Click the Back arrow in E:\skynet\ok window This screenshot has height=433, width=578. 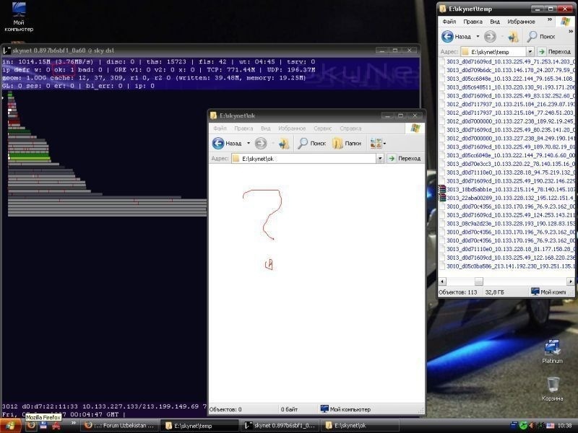pyautogui.click(x=218, y=143)
